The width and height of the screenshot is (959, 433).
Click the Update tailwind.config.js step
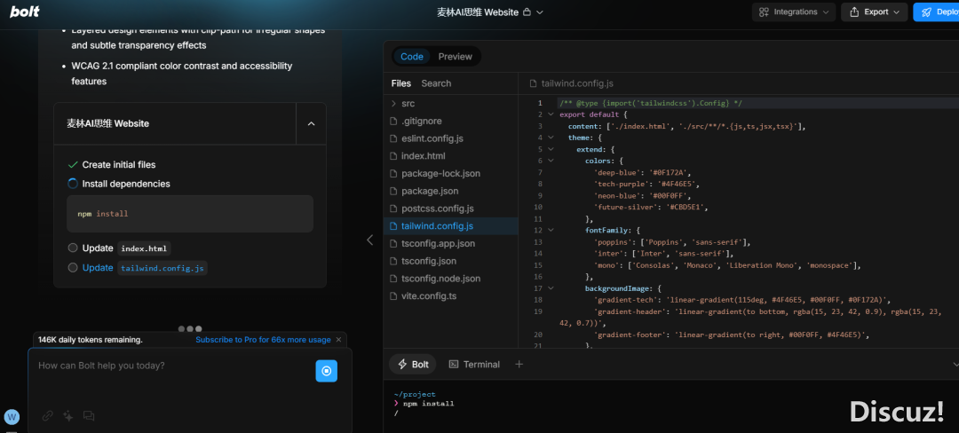[x=137, y=267]
